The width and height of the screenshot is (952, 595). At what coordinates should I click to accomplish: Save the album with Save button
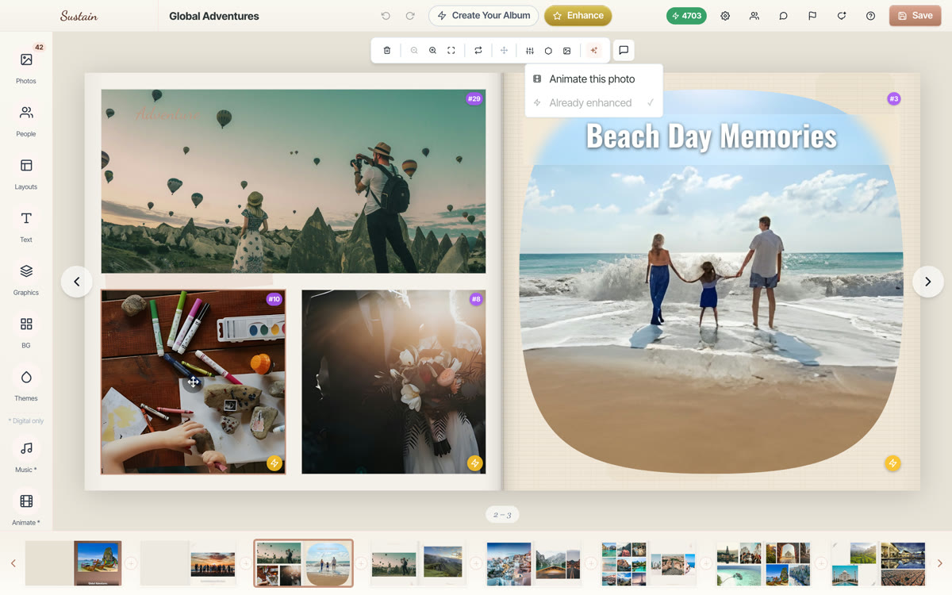915,16
